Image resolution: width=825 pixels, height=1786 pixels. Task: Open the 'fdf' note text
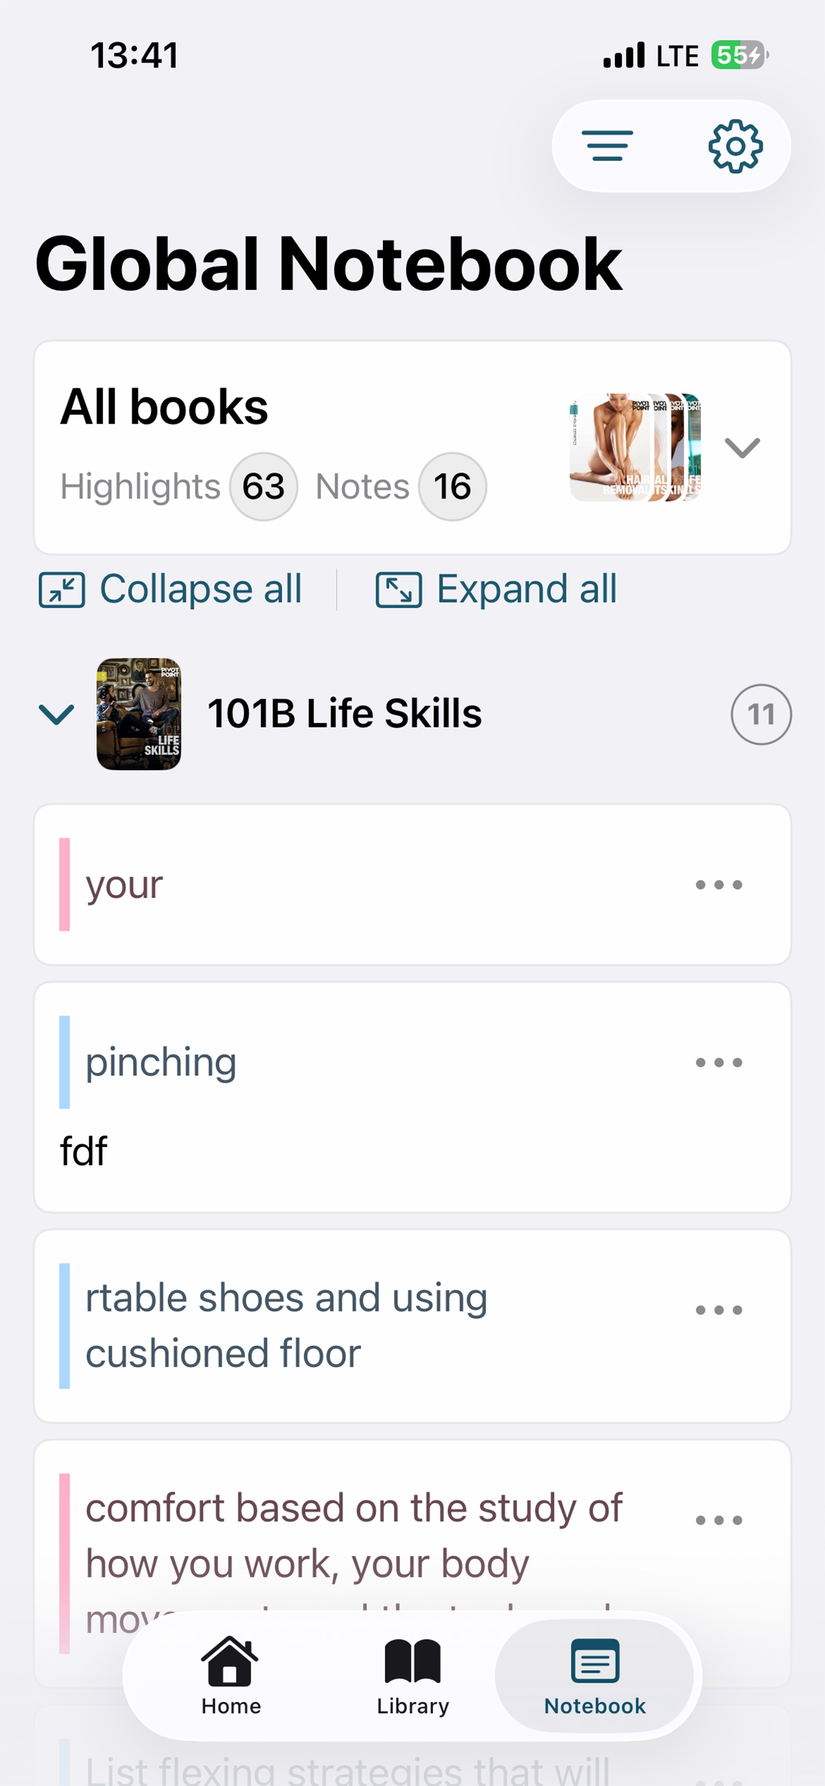pos(84,1151)
